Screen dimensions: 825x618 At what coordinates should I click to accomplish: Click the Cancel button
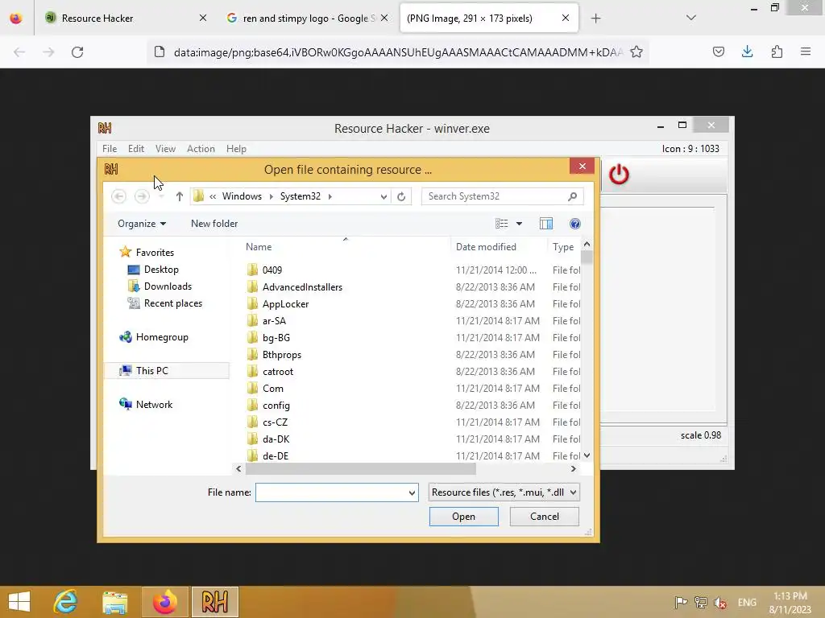[x=545, y=517]
